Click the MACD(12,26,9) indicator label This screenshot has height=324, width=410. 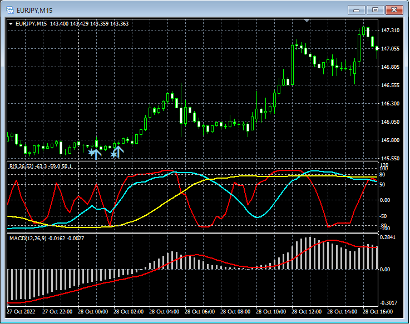tap(28, 238)
